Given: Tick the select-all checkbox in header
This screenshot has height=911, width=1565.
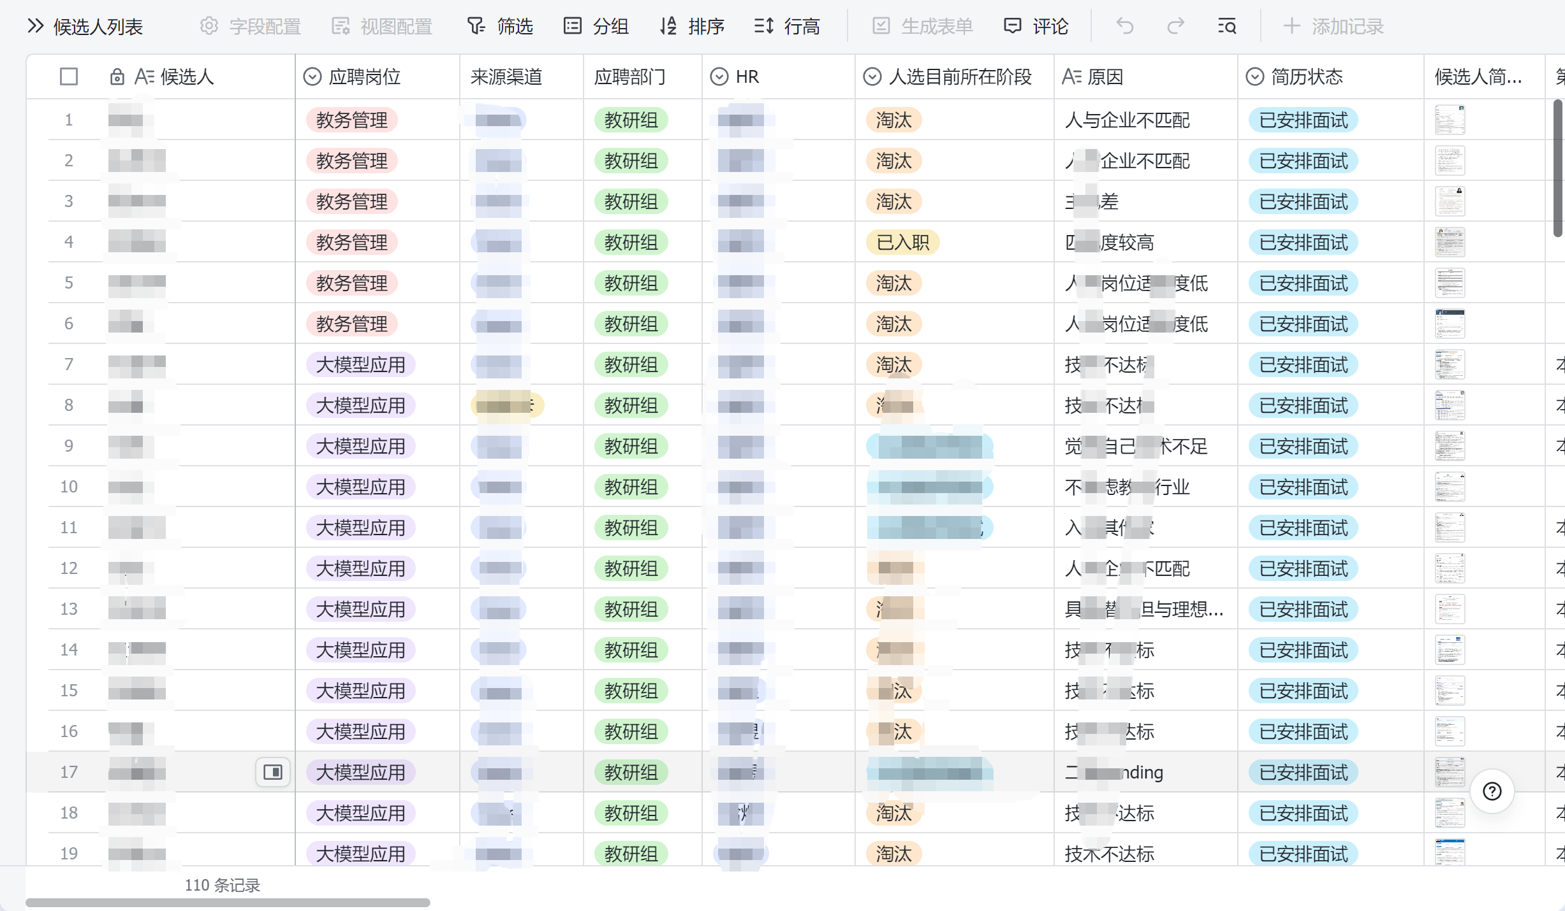Looking at the screenshot, I should coord(69,77).
